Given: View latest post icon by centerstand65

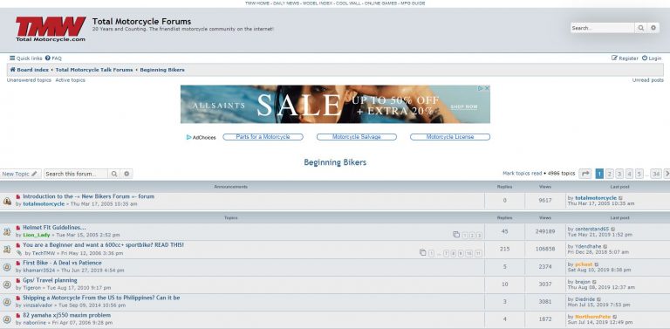Looking at the screenshot, I should point(613,229).
